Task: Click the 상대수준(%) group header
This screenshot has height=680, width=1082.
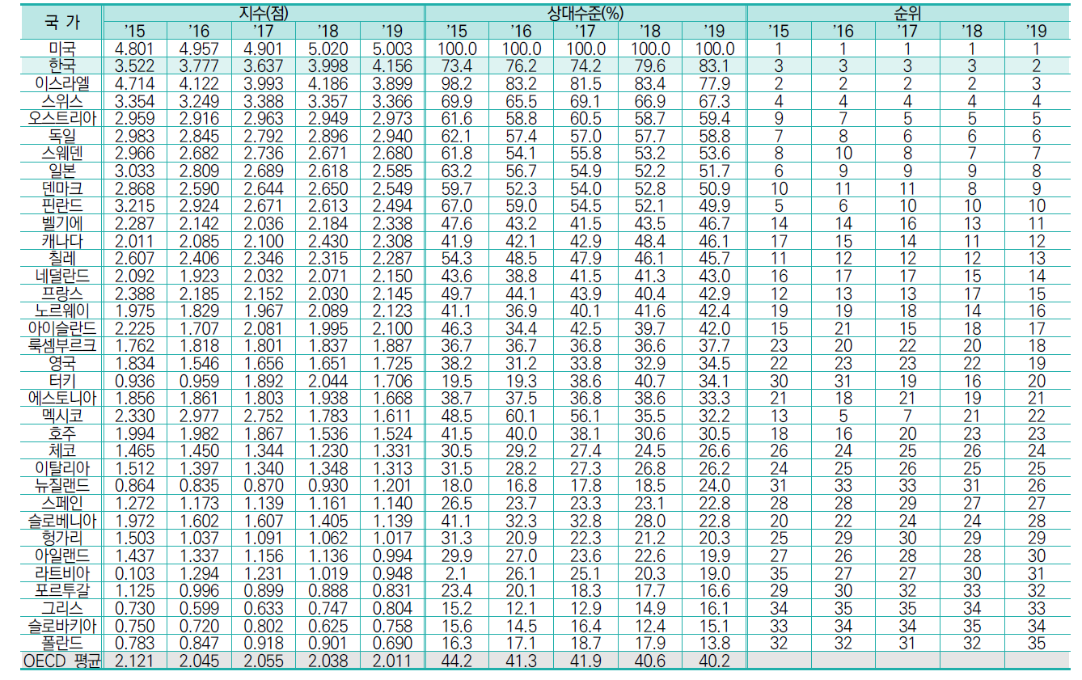Action: (x=585, y=13)
